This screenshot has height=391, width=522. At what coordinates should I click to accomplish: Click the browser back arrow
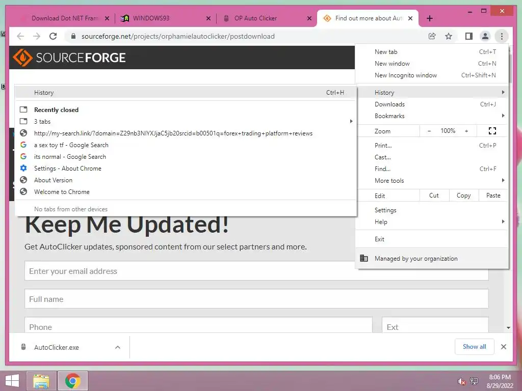[x=20, y=36]
